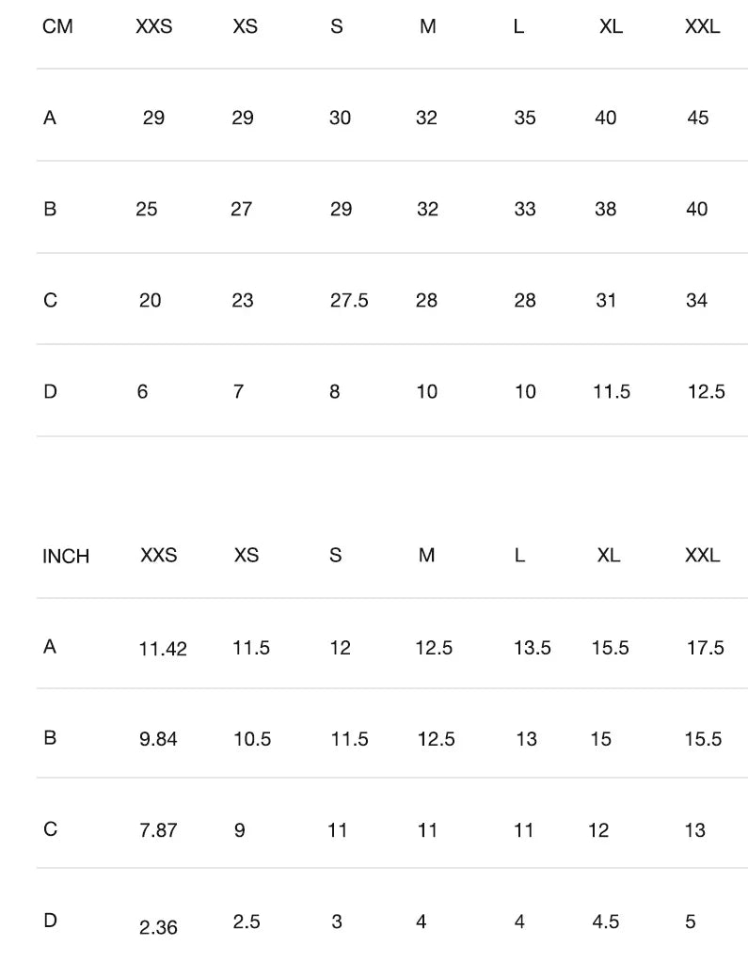The height and width of the screenshot is (961, 748).
Task: Select the 7.87 value in INCH row C
Action: click(158, 831)
